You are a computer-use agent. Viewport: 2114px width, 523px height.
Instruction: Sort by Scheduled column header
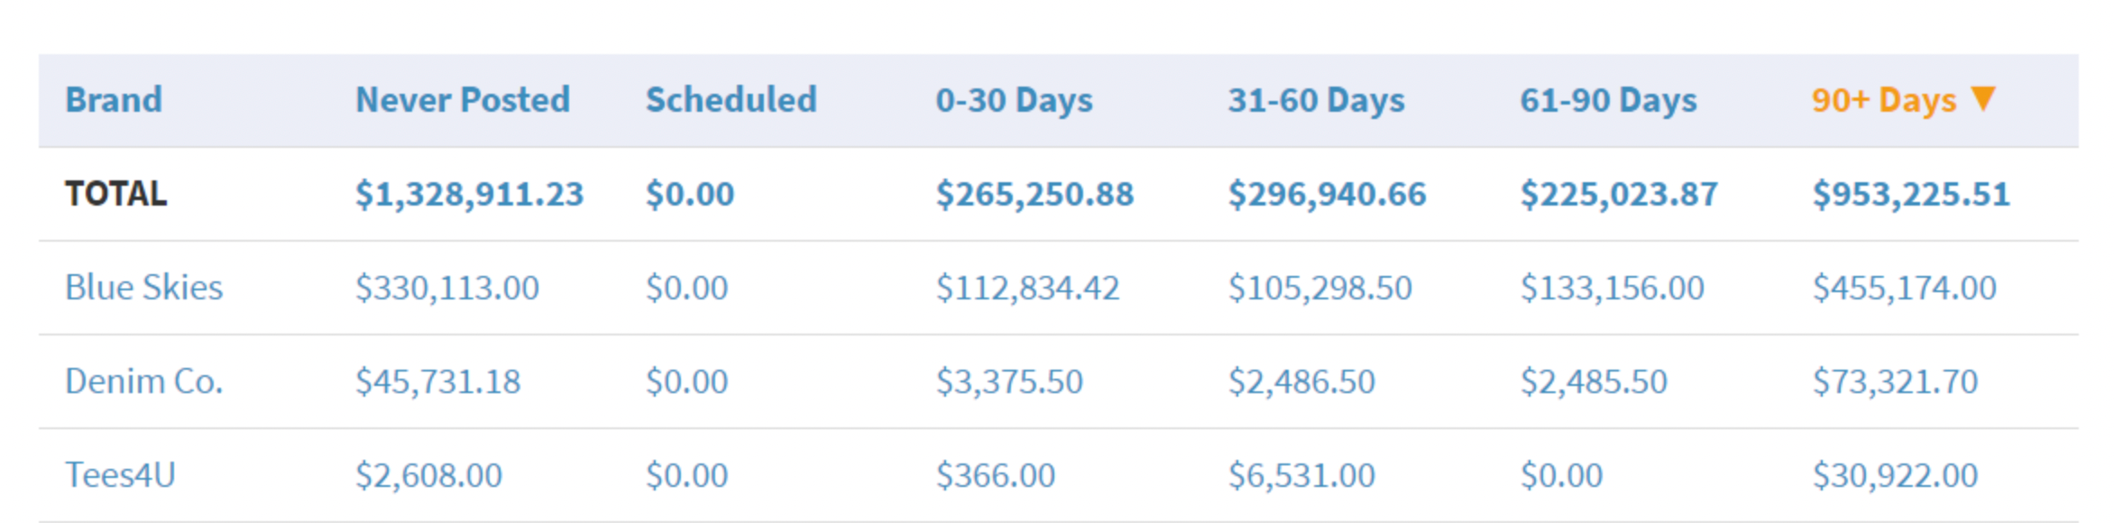pos(731,100)
